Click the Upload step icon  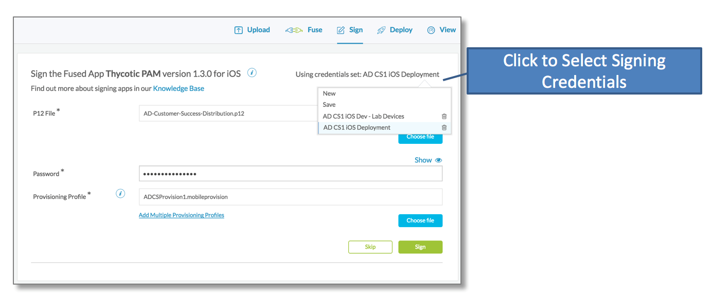(238, 30)
